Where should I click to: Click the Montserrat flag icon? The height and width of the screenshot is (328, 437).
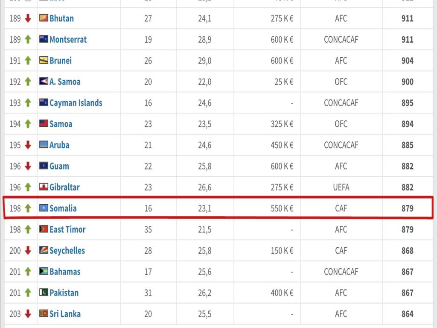(44, 39)
